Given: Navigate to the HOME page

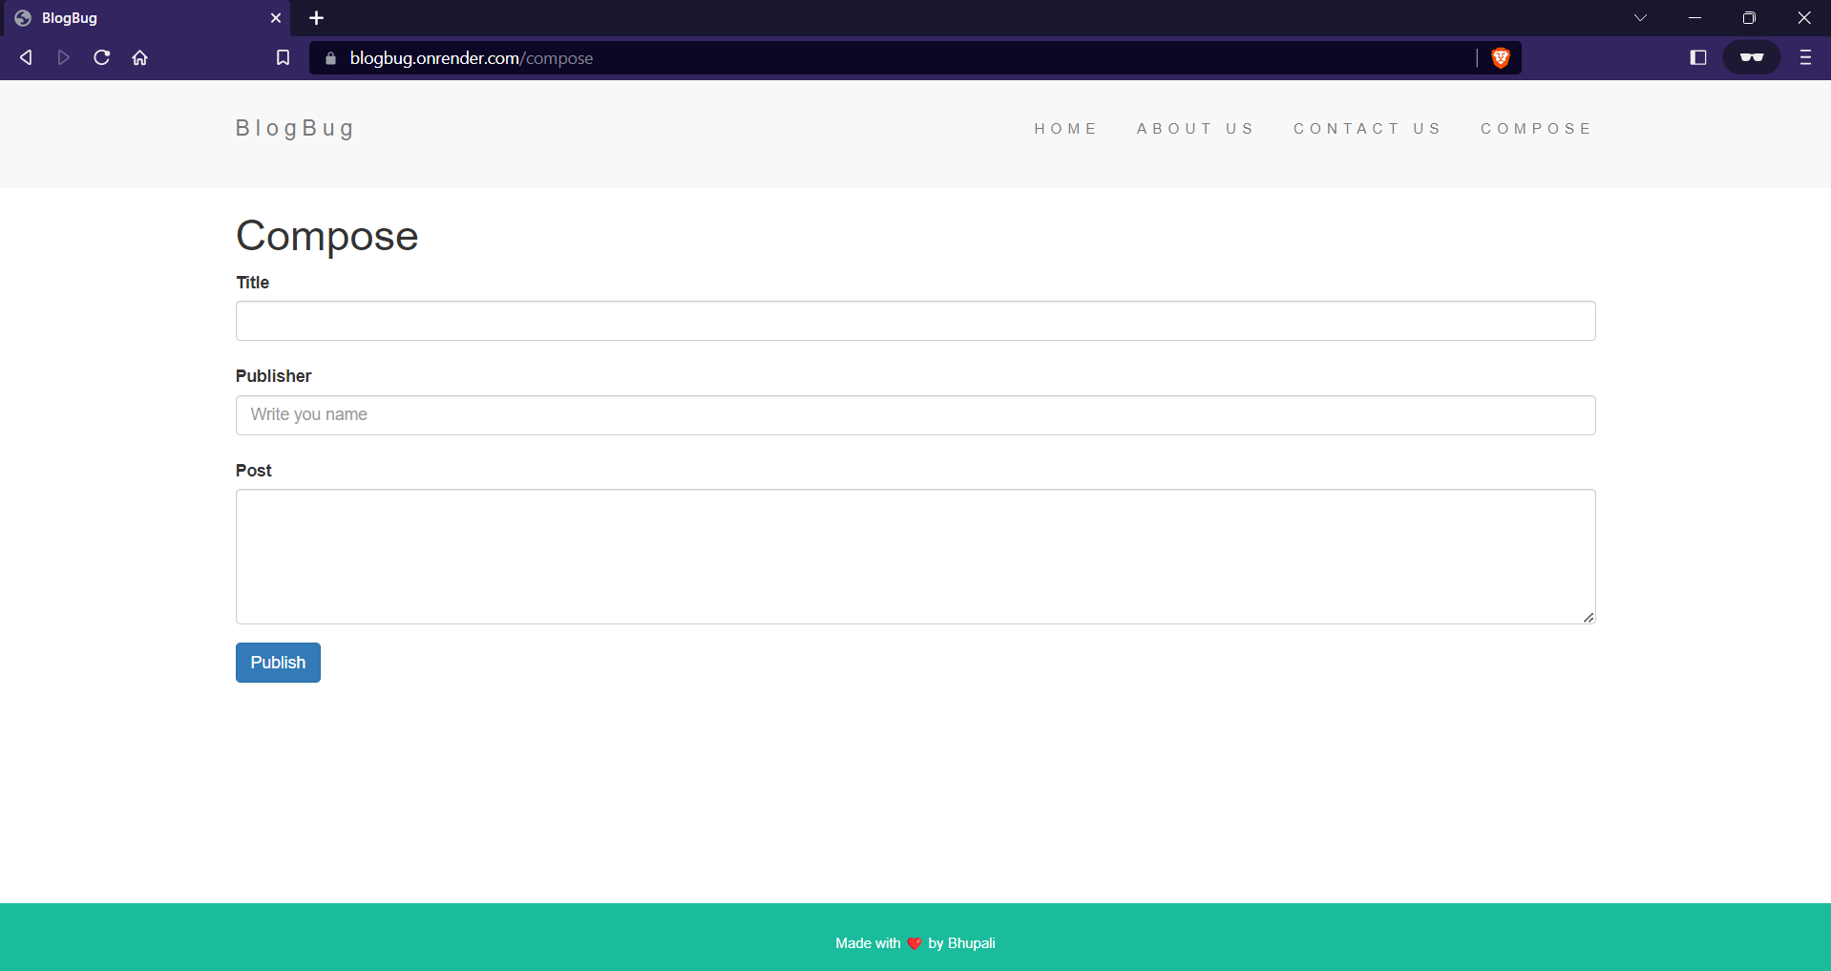Looking at the screenshot, I should (1066, 128).
